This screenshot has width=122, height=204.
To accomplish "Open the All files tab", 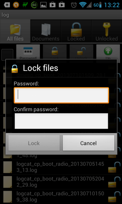I will 15,31.
